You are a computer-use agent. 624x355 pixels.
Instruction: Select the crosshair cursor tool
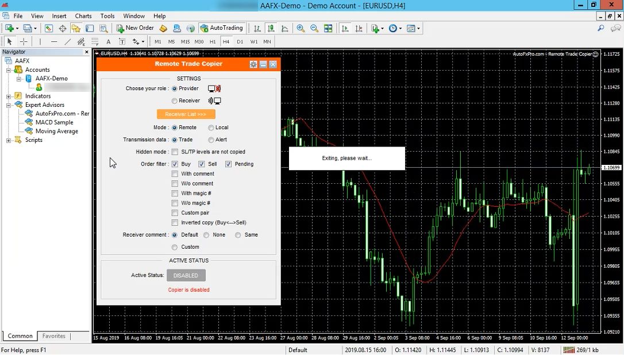tap(24, 42)
